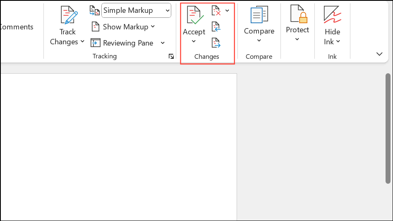Open the Track Changes dropdown arrow
The width and height of the screenshot is (393, 221).
(x=82, y=42)
